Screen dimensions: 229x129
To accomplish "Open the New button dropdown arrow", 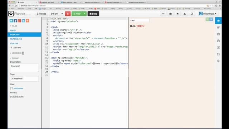I will [x=84, y=14].
